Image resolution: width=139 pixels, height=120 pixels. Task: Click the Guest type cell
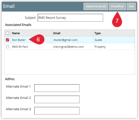point(114,40)
